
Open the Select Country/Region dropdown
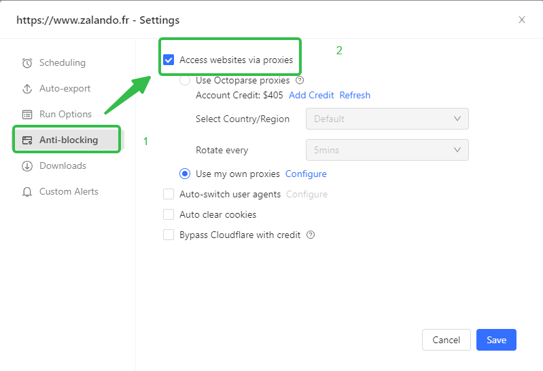pos(387,119)
